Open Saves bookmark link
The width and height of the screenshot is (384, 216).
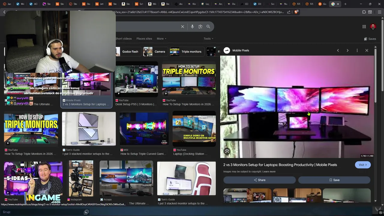click(x=370, y=39)
